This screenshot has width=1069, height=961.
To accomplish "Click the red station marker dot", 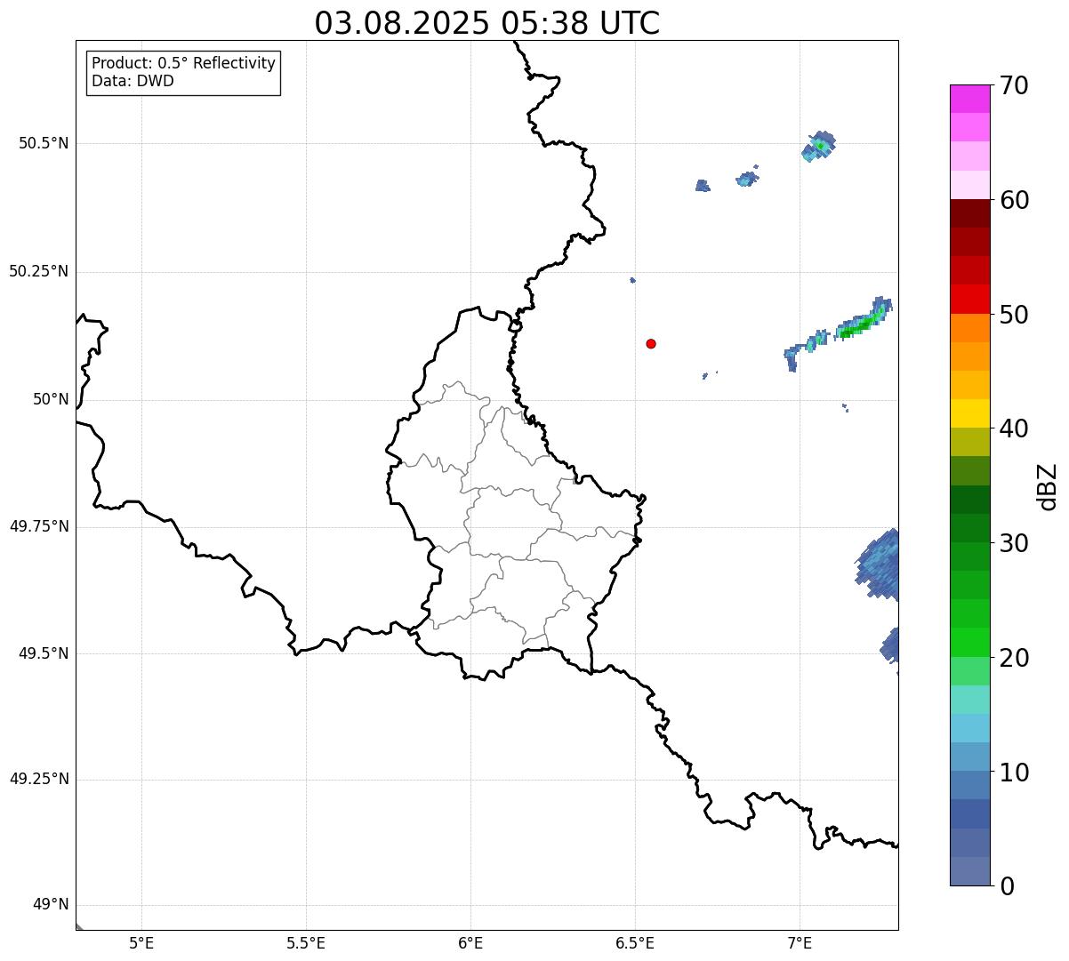I will pyautogui.click(x=651, y=343).
